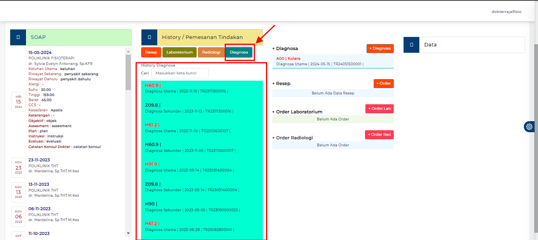Click the + Order button under Resep
Image resolution: width=538 pixels, height=240 pixels.
383,83
